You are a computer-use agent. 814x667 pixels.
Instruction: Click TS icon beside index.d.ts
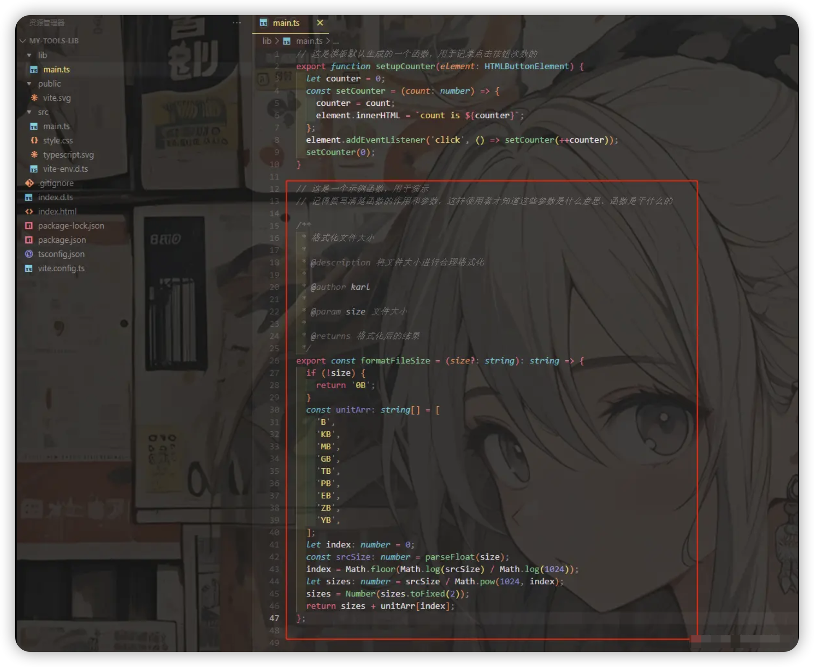[29, 197]
